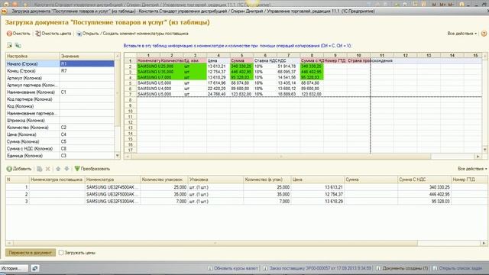Click the Очистить toolbar button

[x=18, y=34]
